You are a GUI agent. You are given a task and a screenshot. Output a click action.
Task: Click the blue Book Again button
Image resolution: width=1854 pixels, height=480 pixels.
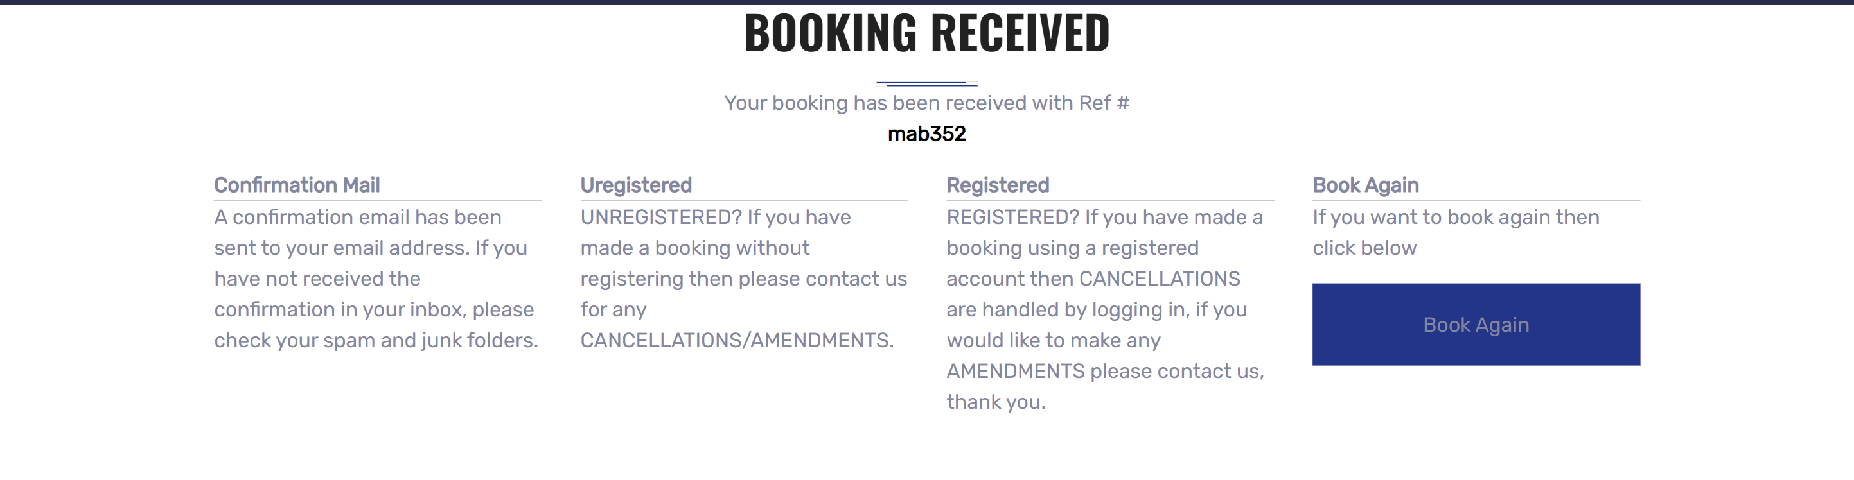point(1476,325)
